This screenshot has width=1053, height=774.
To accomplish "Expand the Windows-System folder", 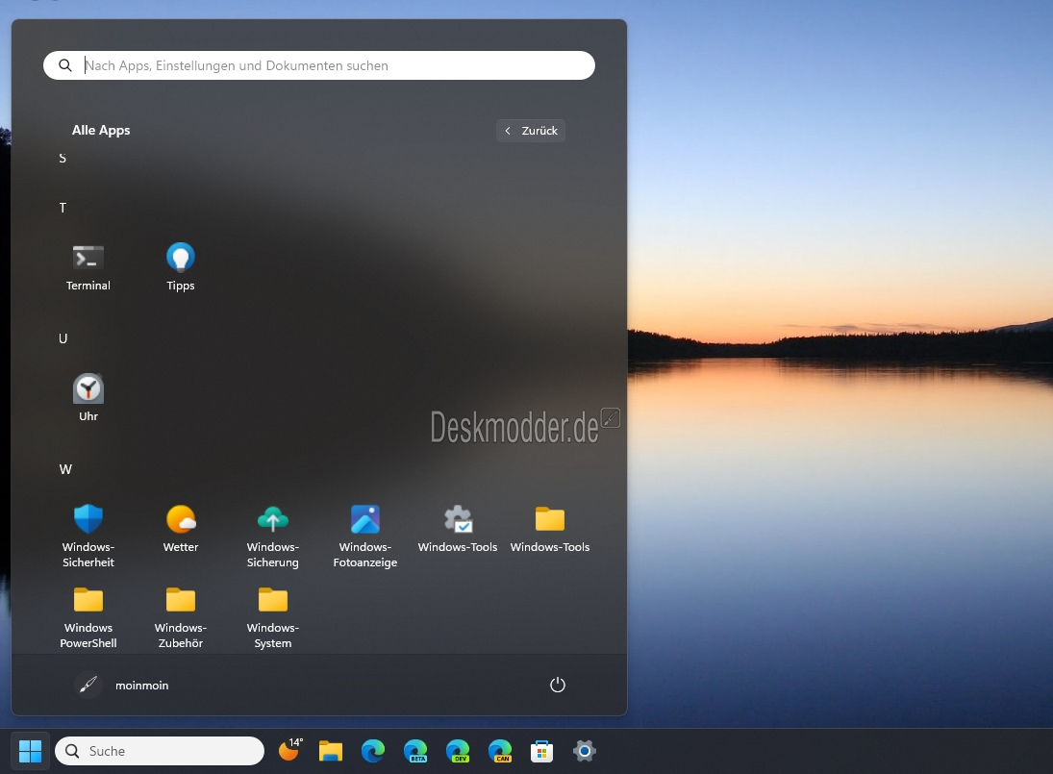I will coord(273,617).
